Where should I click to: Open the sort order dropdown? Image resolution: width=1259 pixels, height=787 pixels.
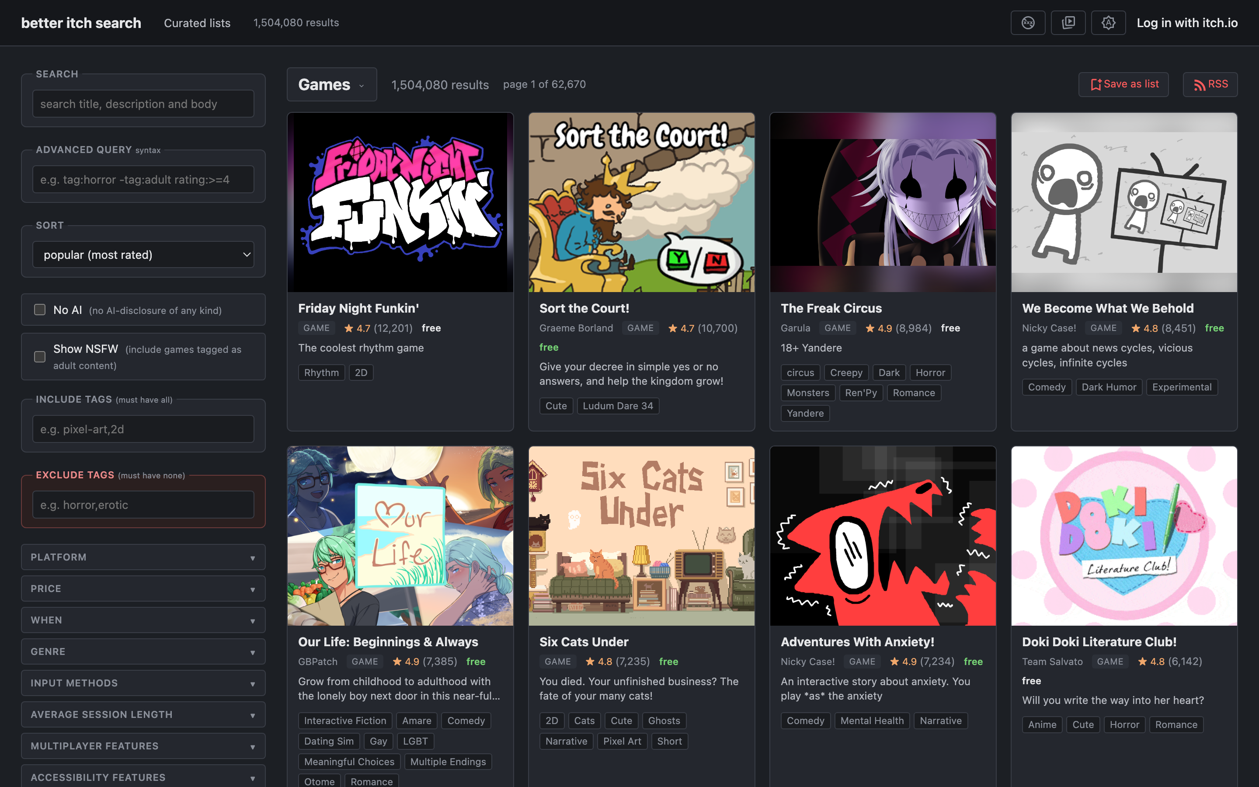pos(143,254)
